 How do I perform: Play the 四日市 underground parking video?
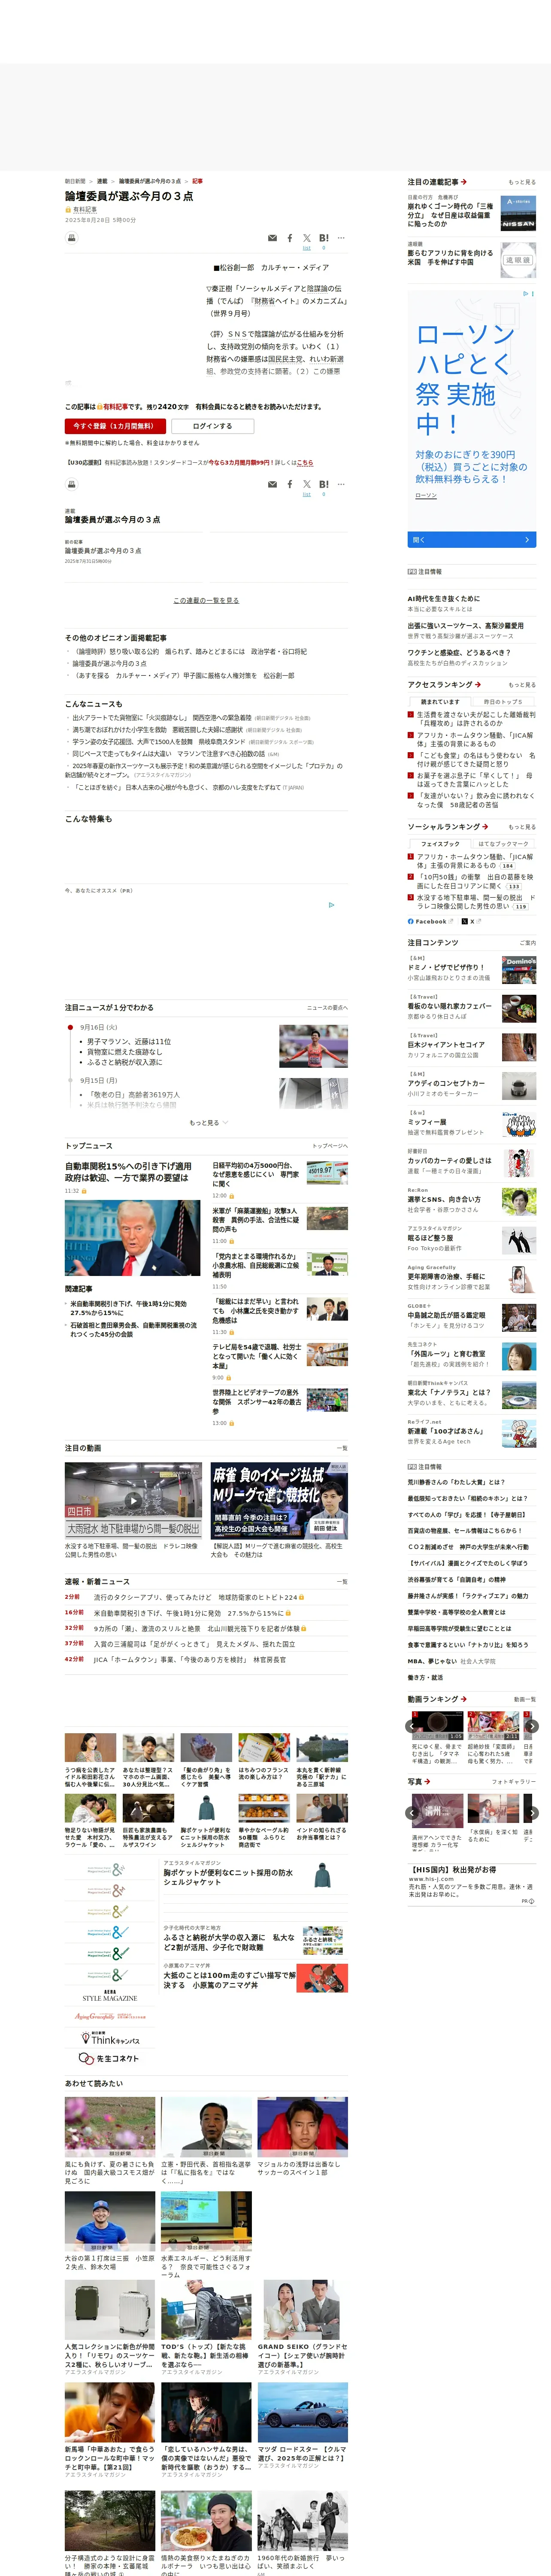coord(132,1500)
